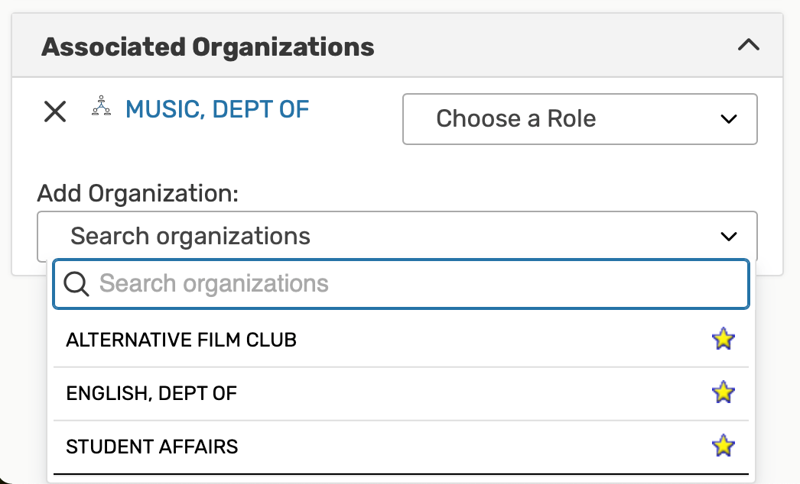Select ENGLISH, DEPT OF from the list
800x484 pixels.
coord(151,394)
